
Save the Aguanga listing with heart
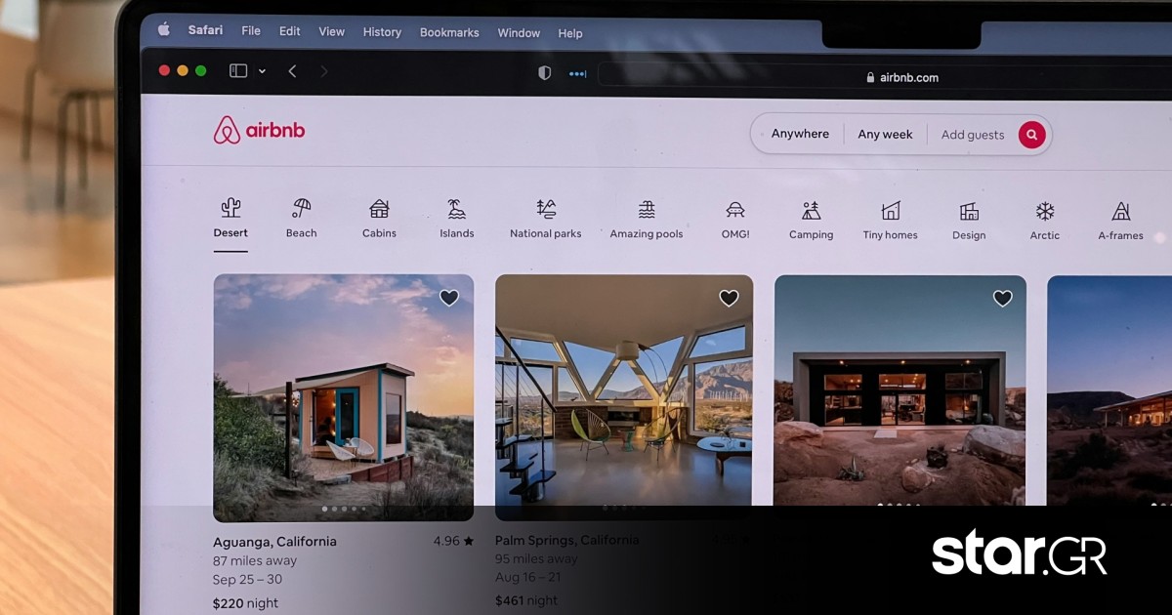point(448,298)
